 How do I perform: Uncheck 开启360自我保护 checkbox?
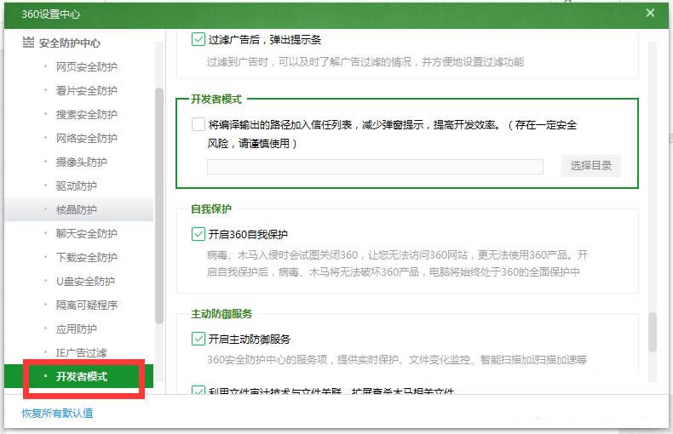[x=198, y=233]
